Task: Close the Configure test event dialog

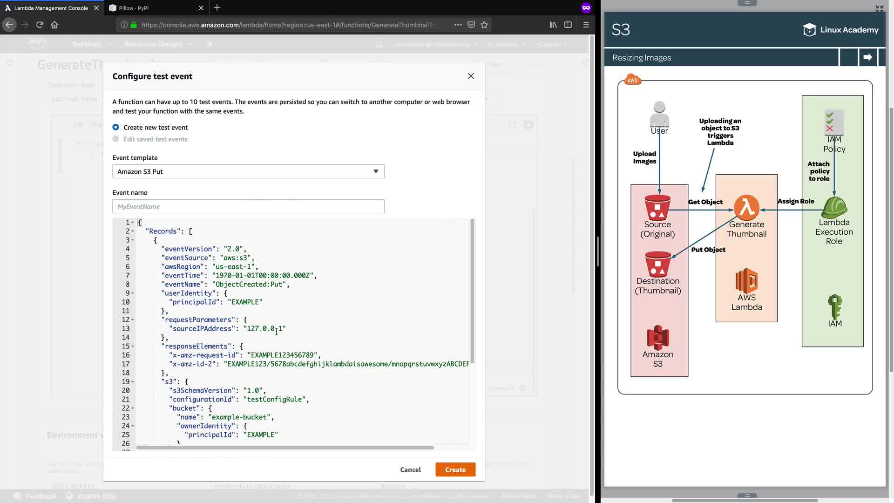Action: pos(471,76)
